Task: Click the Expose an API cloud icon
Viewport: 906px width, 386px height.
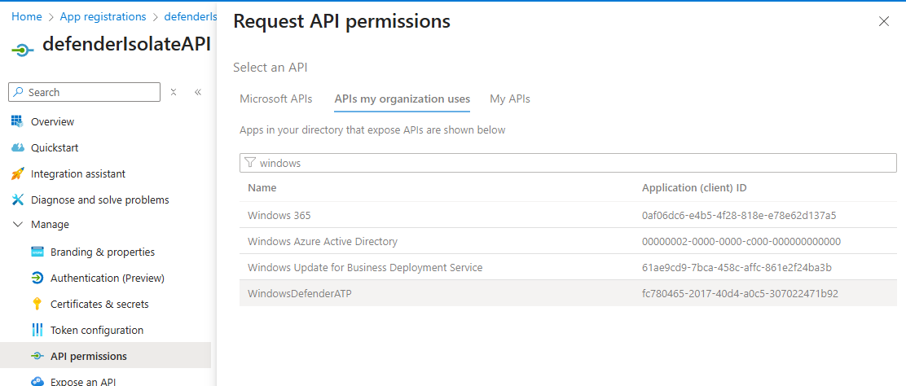Action: [x=37, y=381]
